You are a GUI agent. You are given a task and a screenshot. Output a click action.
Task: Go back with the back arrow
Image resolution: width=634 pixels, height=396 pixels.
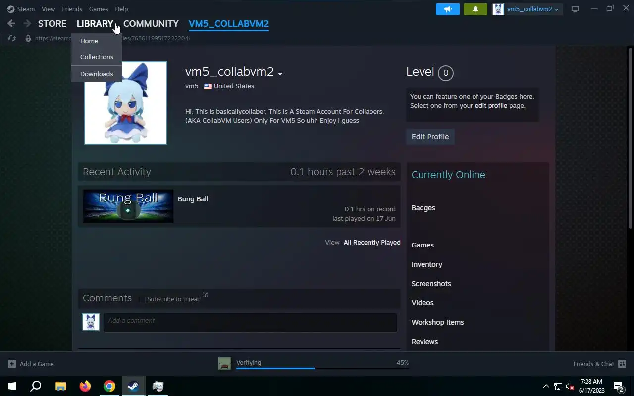[x=12, y=23]
